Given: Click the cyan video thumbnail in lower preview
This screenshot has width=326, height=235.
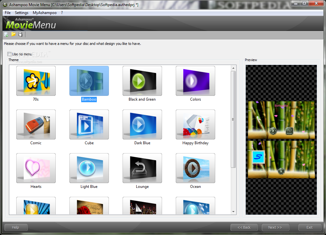Looking at the screenshot, I should coord(258,157).
